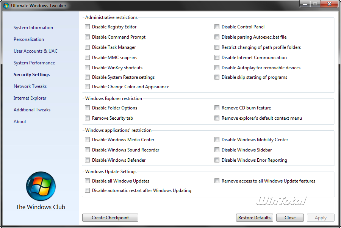Tick Disable Folder Options checkbox

click(x=88, y=108)
